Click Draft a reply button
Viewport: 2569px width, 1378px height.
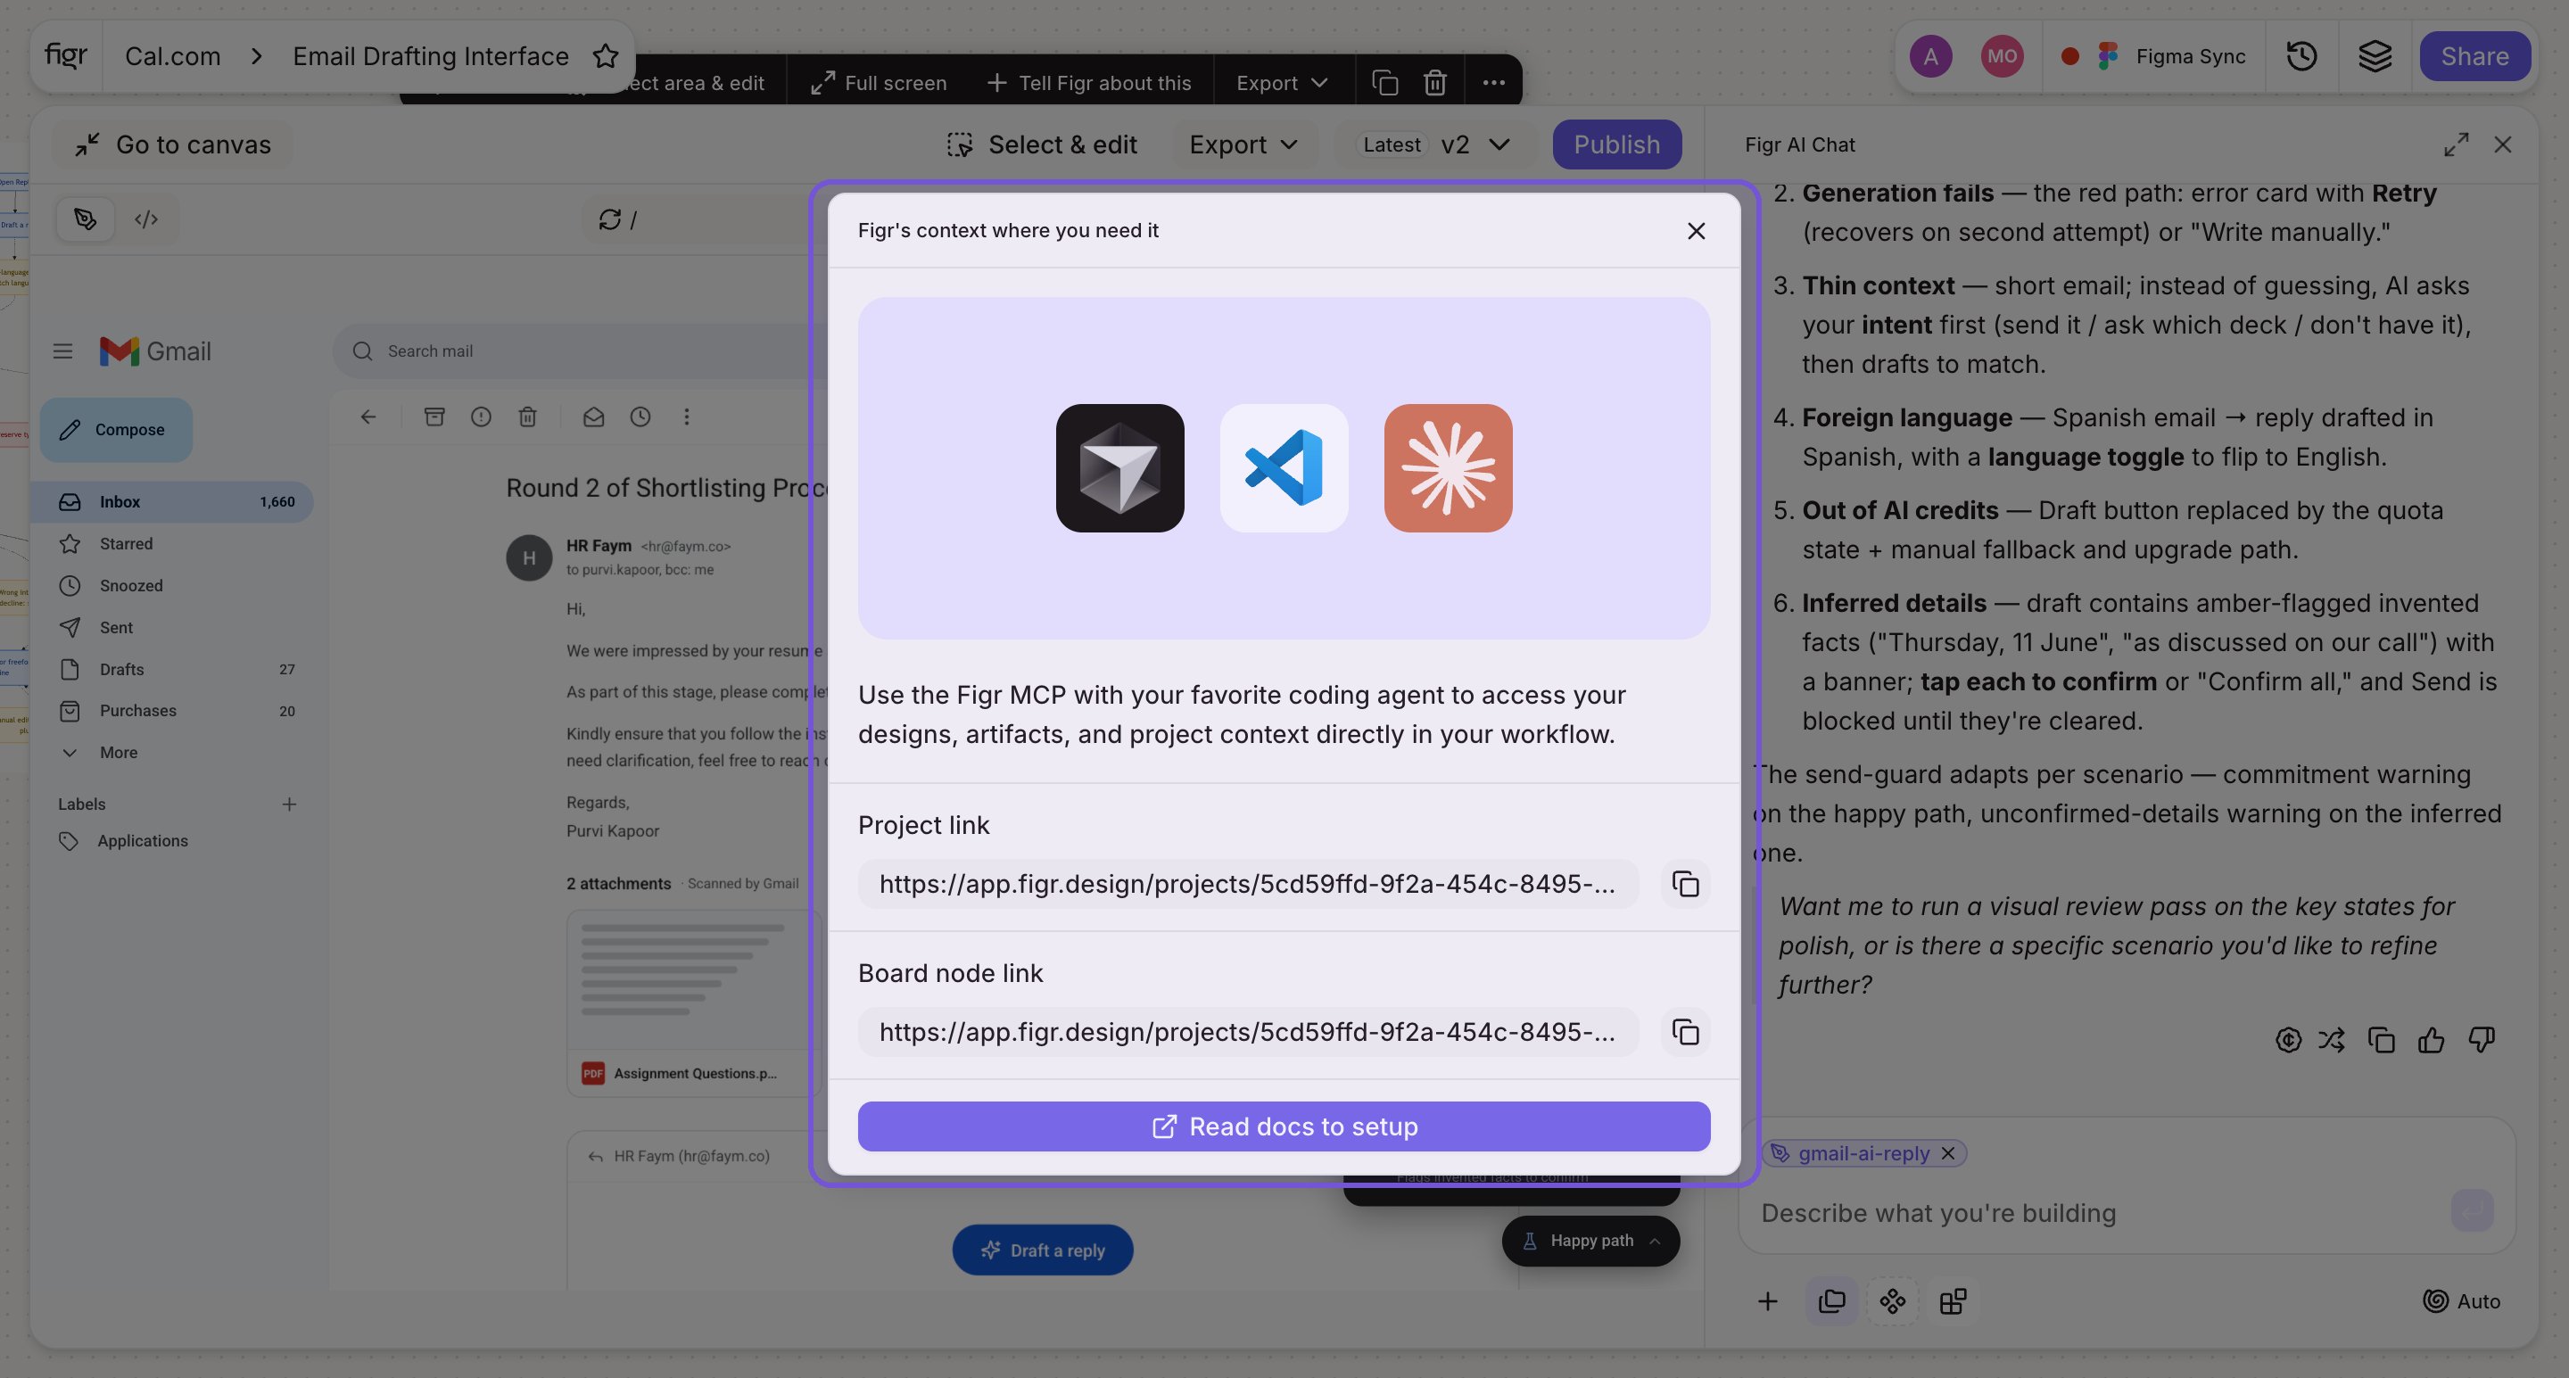point(1042,1250)
